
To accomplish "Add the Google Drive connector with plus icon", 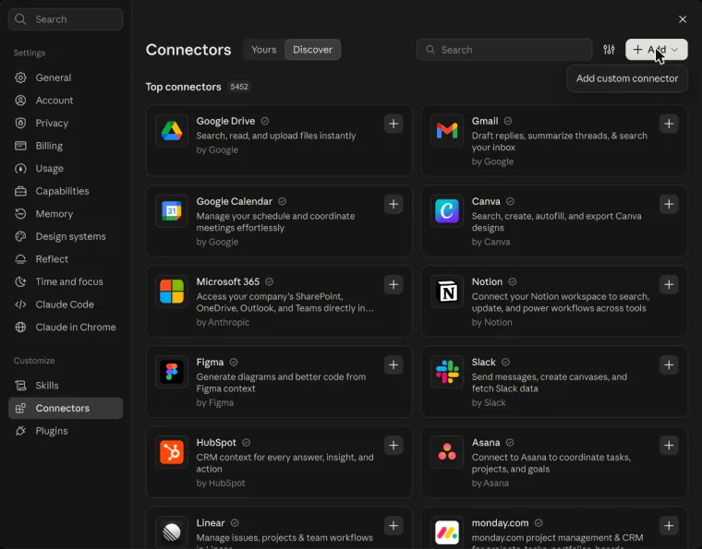I will point(393,124).
